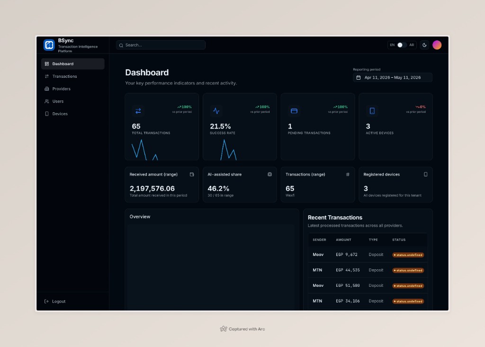Click the AI-assisted share chip icon
Viewport: 485px width, 347px height.
point(269,174)
